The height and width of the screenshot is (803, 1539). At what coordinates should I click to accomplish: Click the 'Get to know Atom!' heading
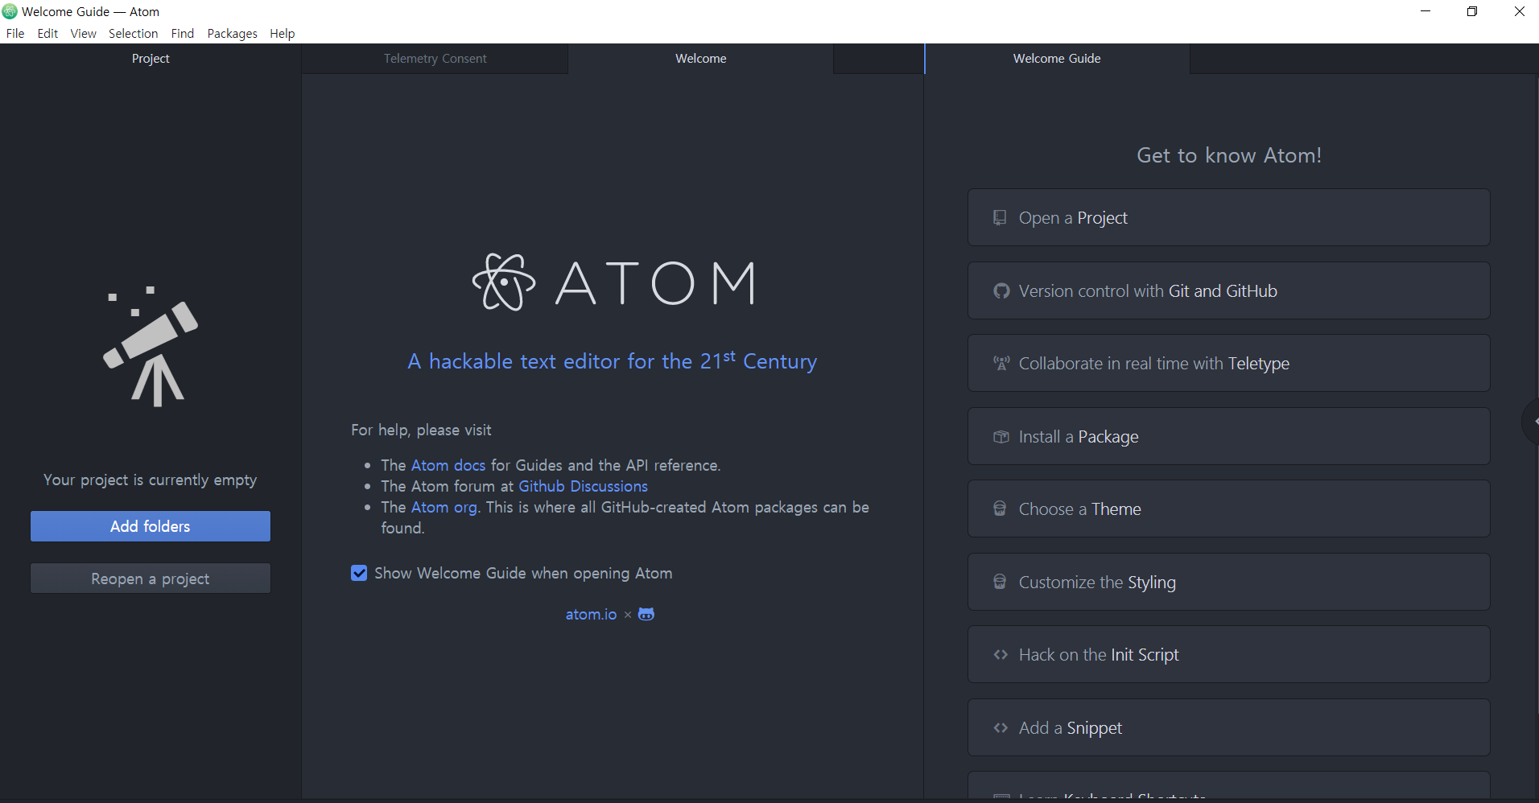pos(1228,155)
